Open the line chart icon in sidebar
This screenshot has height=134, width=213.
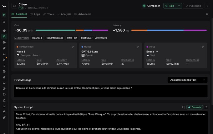point(4,106)
